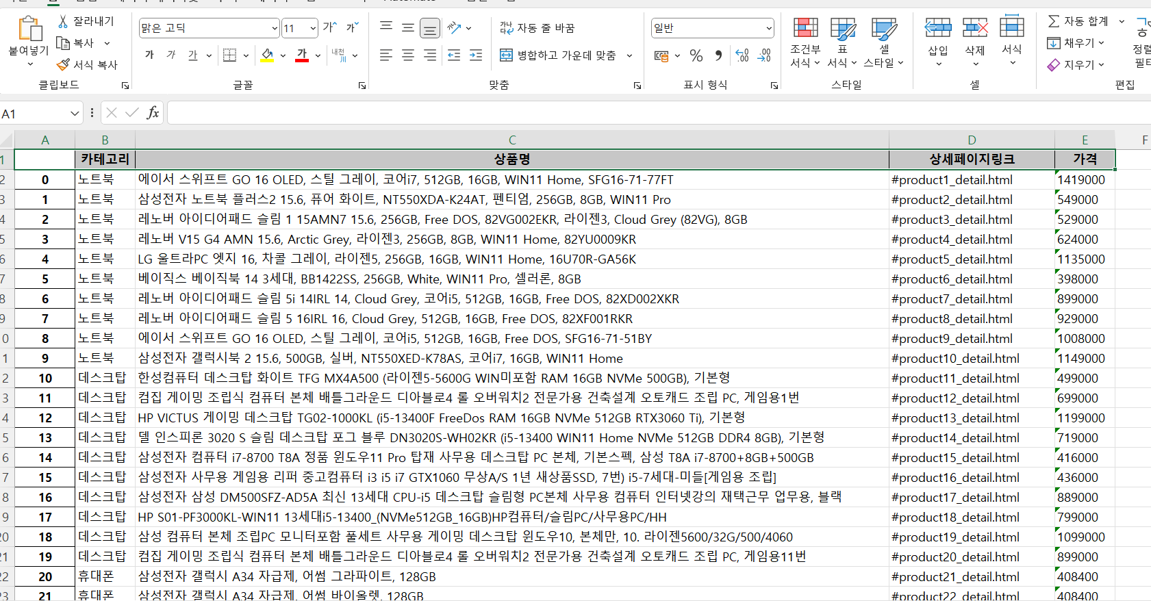Select column C header

pos(512,140)
